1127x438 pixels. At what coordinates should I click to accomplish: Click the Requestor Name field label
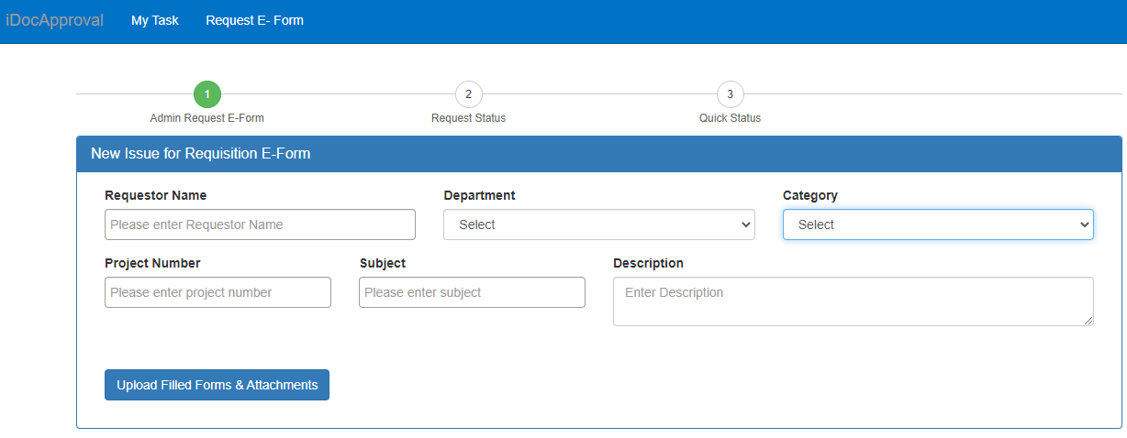pyautogui.click(x=155, y=195)
